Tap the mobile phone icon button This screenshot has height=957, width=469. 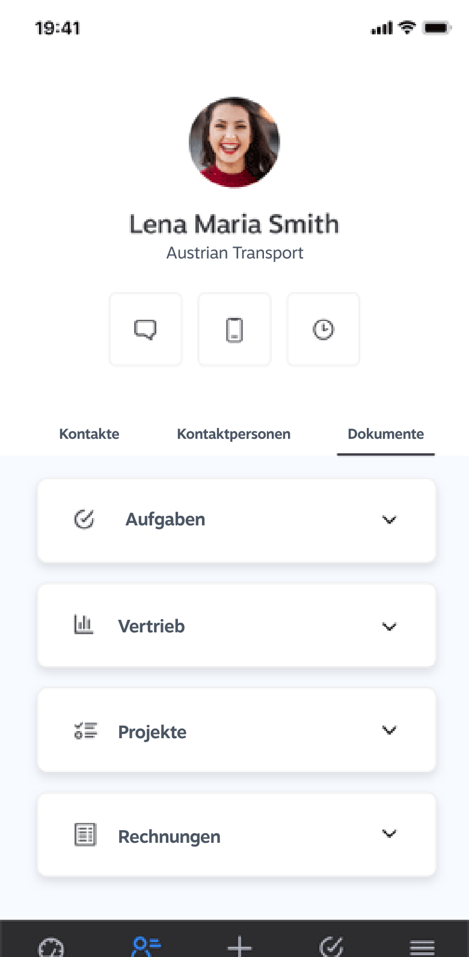pos(234,329)
